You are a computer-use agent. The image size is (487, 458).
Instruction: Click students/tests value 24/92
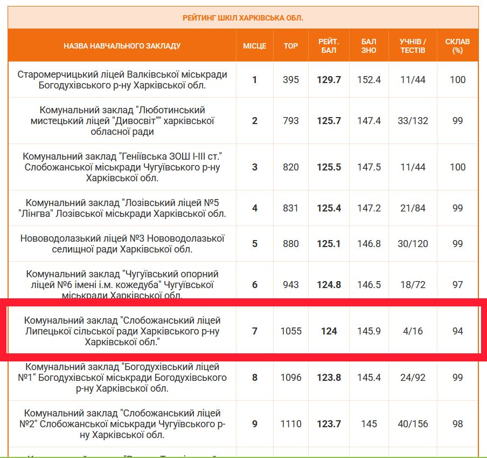tap(413, 378)
